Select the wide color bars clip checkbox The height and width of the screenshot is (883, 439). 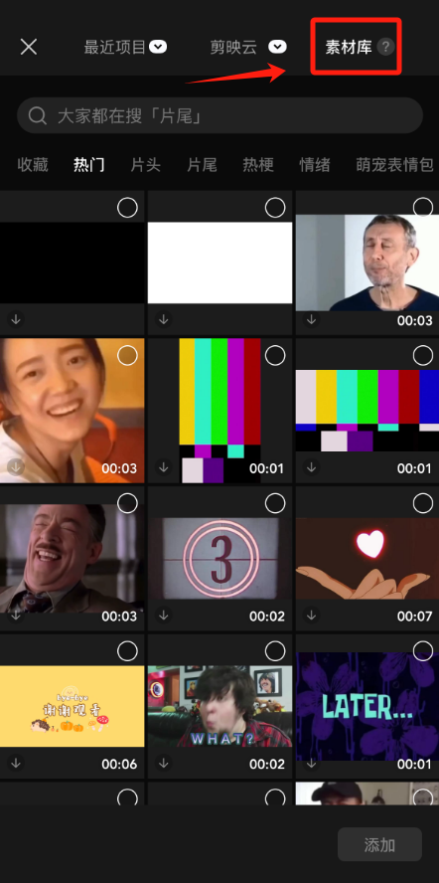(x=423, y=355)
